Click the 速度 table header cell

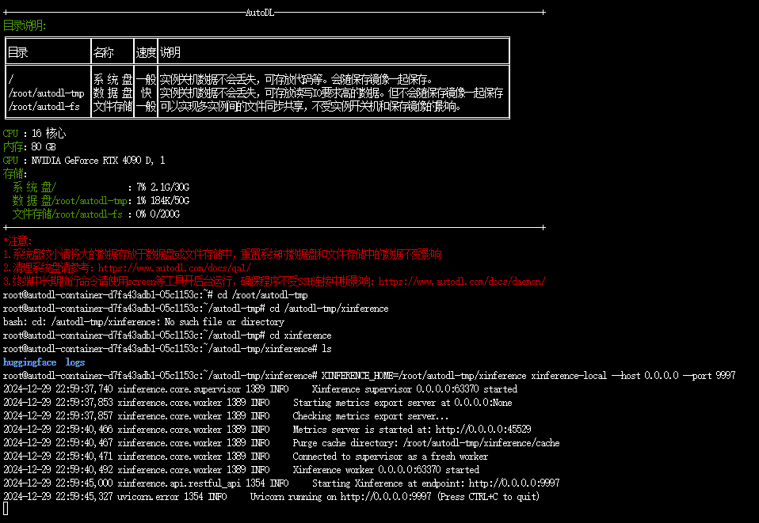pos(146,53)
